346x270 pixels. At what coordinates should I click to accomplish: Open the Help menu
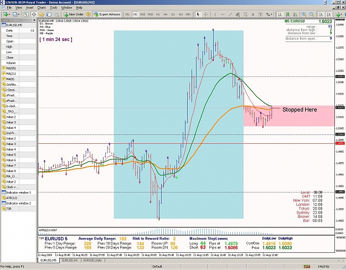point(79,8)
